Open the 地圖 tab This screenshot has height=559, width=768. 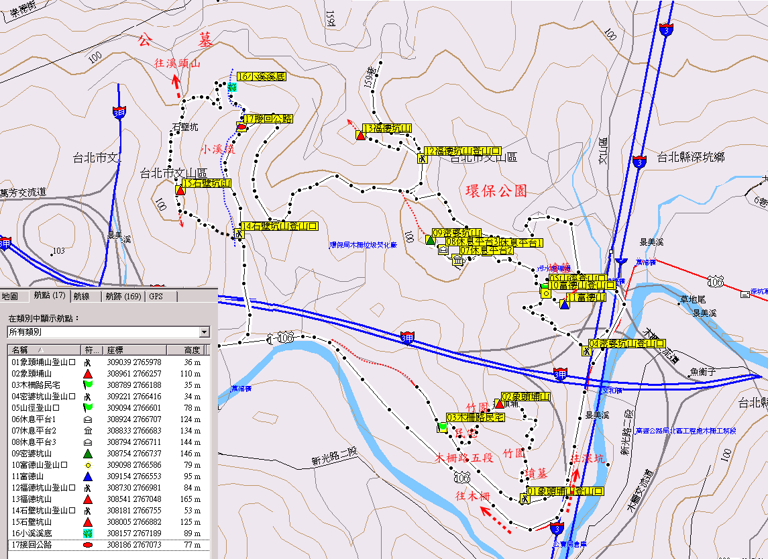[x=10, y=296]
